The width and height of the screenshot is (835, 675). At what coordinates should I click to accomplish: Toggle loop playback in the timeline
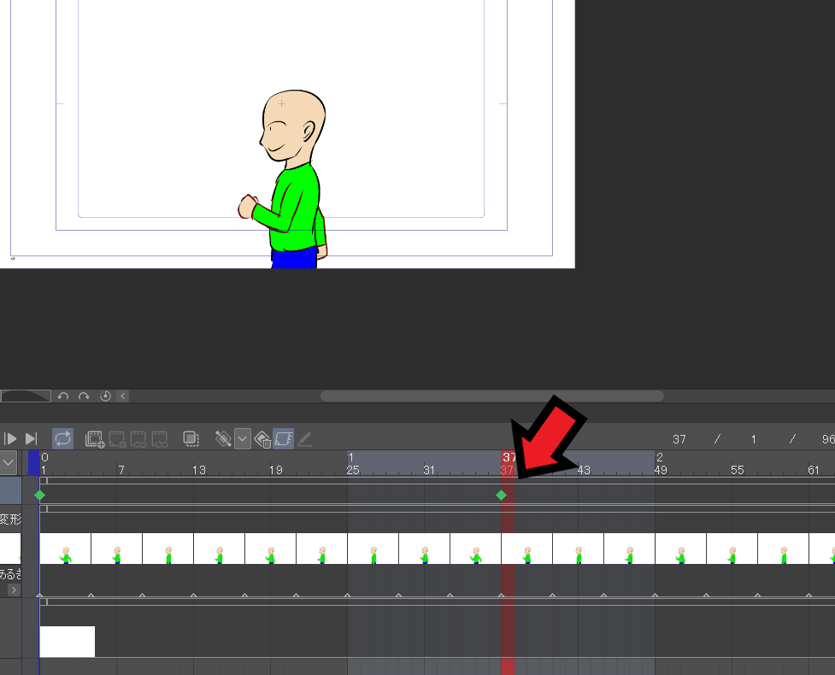(62, 439)
